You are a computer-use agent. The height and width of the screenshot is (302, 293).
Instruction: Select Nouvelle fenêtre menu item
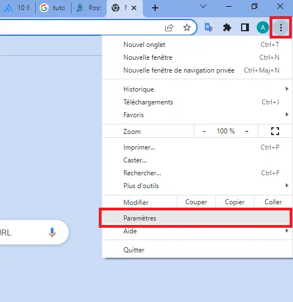(x=197, y=57)
